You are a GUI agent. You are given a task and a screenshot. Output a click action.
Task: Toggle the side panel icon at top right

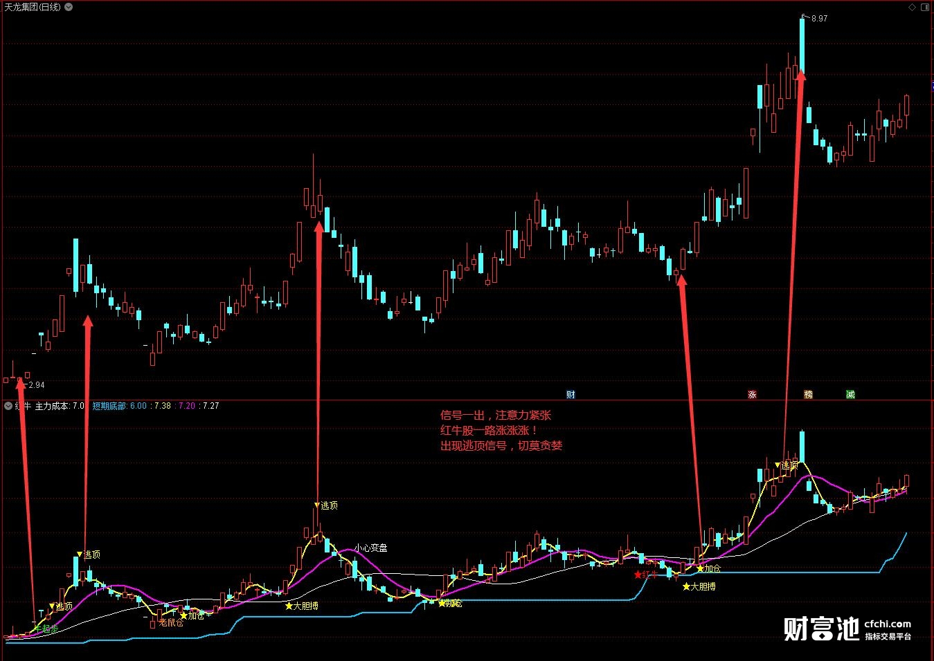926,7
